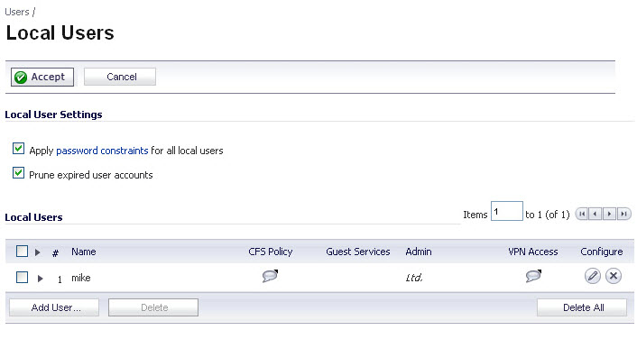Image resolution: width=637 pixels, height=348 pixels.
Task: Click the Guest Services column header
Action: click(358, 252)
